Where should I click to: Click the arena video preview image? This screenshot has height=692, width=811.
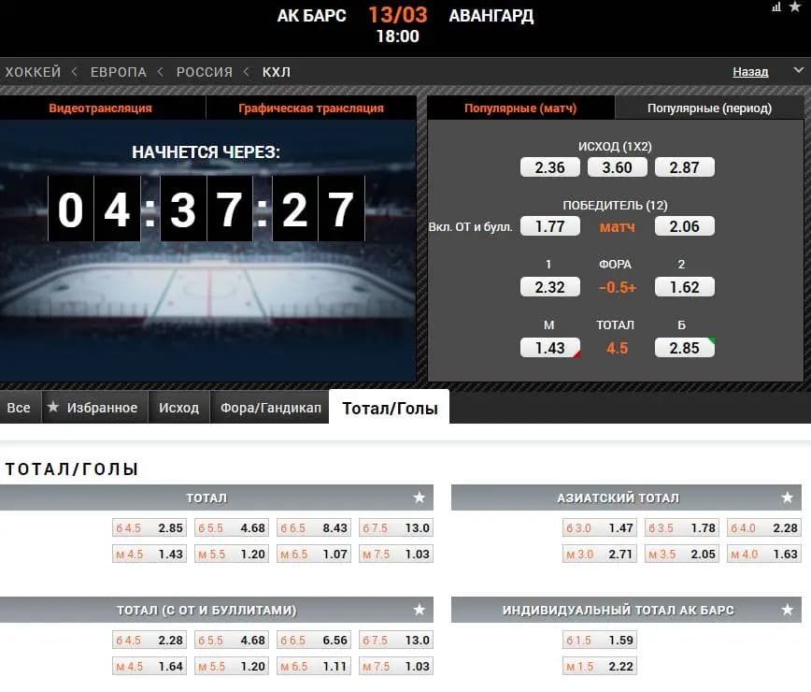pyautogui.click(x=208, y=251)
